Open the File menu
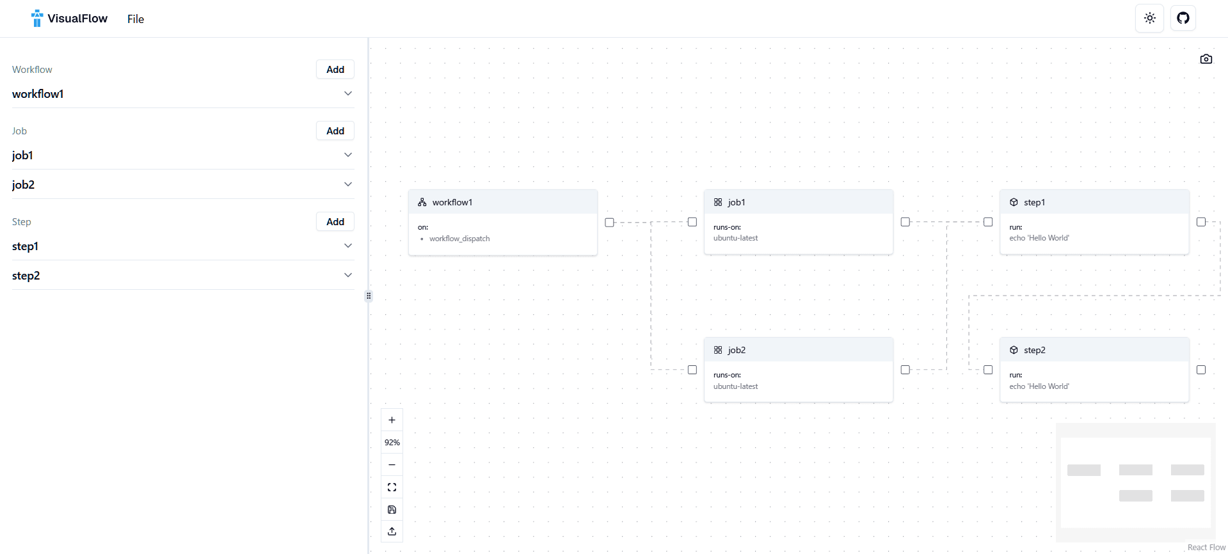The image size is (1228, 554). (x=135, y=19)
